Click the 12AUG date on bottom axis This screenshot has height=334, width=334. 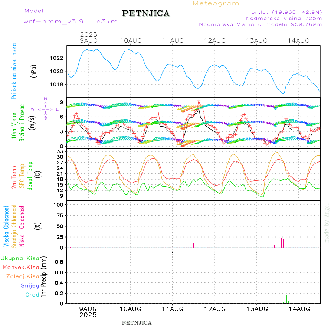tap(215, 309)
